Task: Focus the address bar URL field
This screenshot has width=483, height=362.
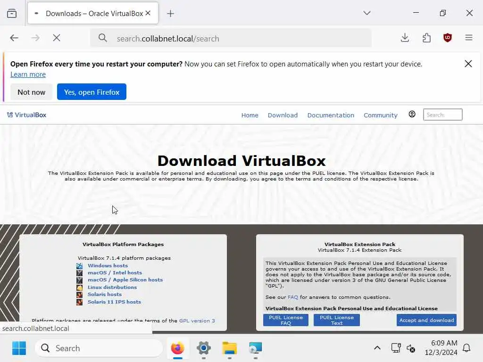Action: (231, 38)
